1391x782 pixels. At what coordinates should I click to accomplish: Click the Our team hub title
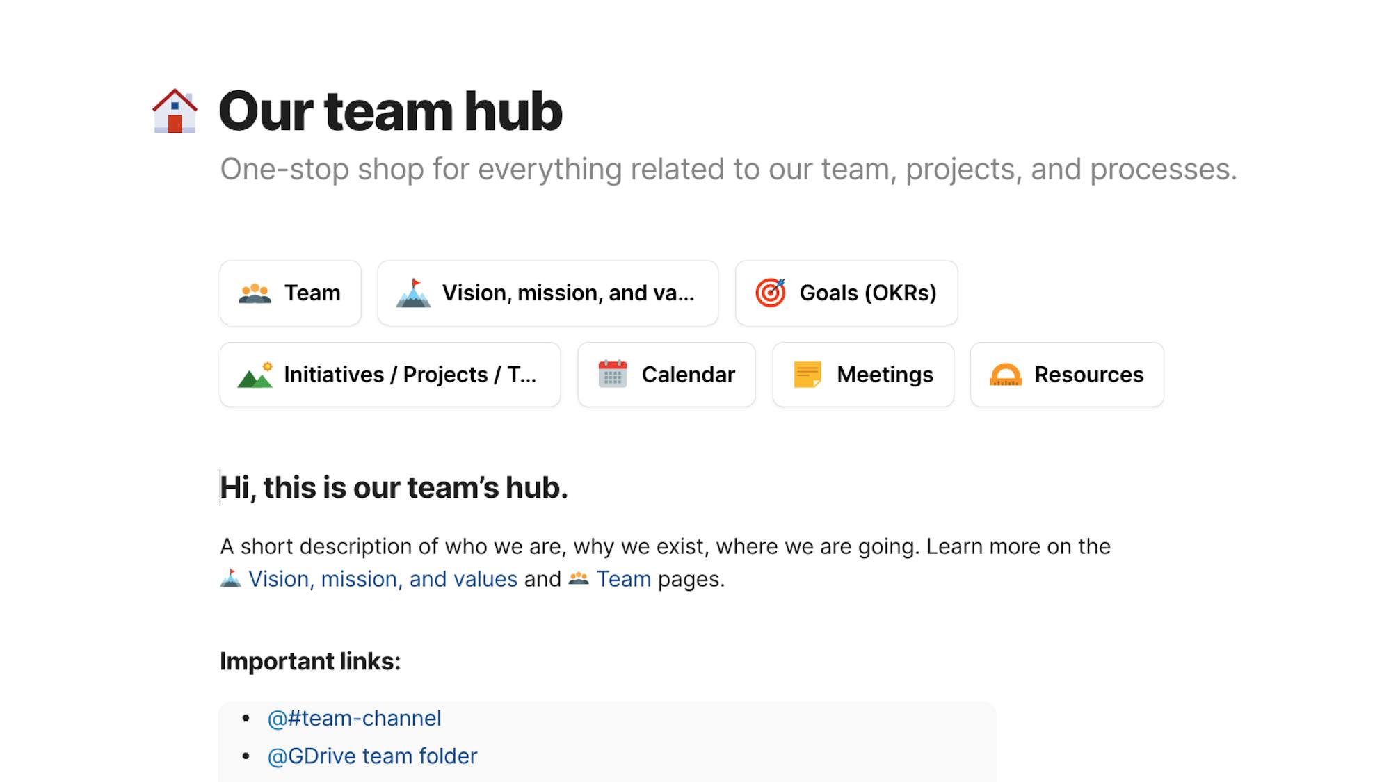[390, 111]
